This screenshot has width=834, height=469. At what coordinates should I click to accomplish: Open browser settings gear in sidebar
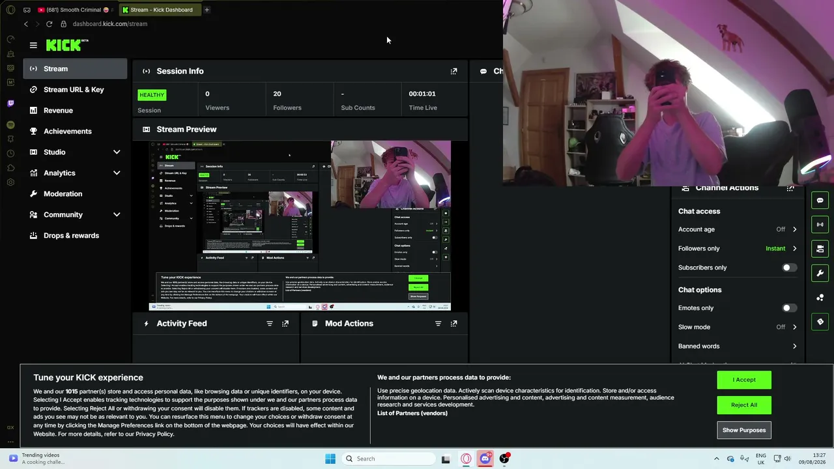(10, 182)
